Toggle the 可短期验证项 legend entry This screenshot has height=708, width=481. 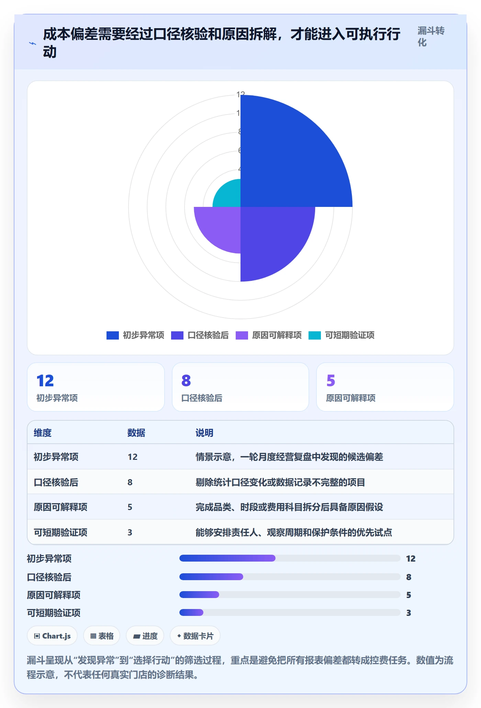(x=342, y=335)
